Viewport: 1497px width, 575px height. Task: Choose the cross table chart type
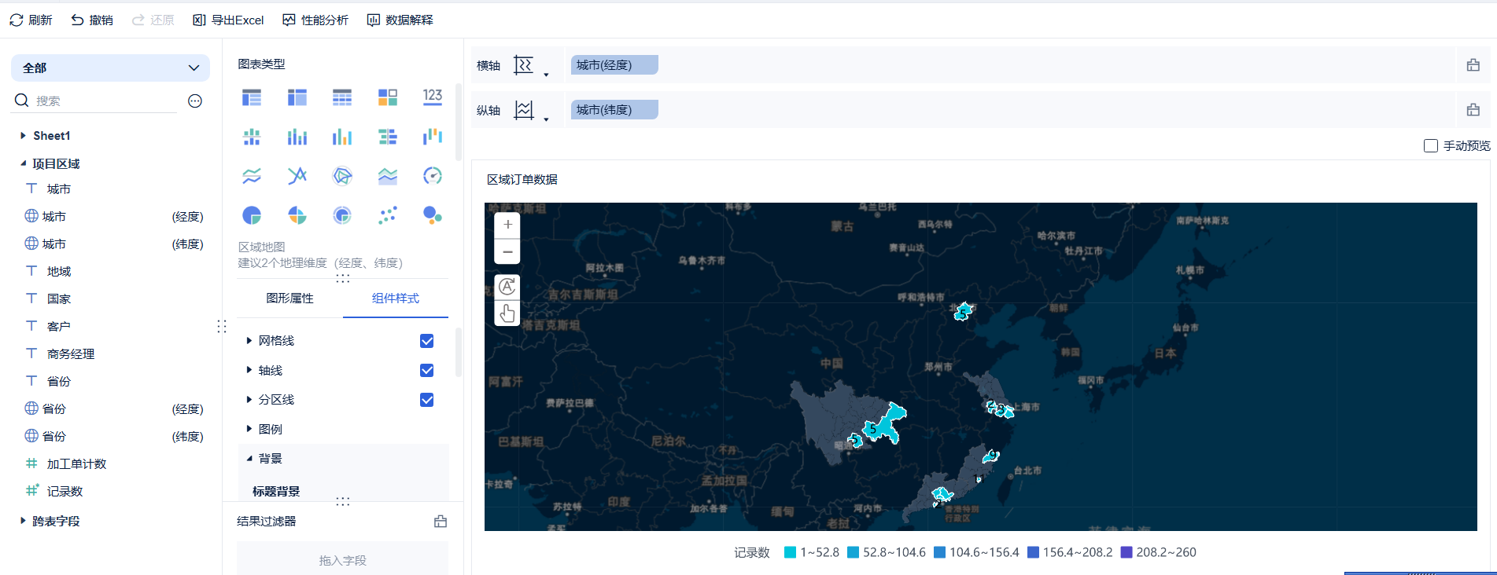(297, 97)
